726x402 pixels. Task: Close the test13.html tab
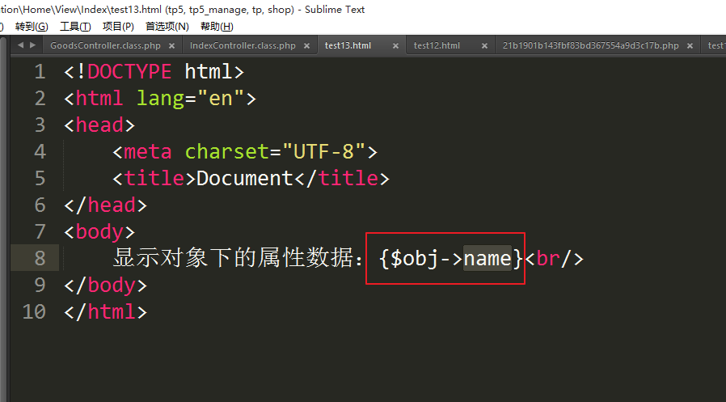pos(394,46)
